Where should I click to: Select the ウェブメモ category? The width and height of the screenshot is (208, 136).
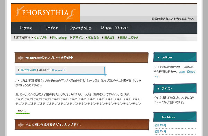[40, 37]
